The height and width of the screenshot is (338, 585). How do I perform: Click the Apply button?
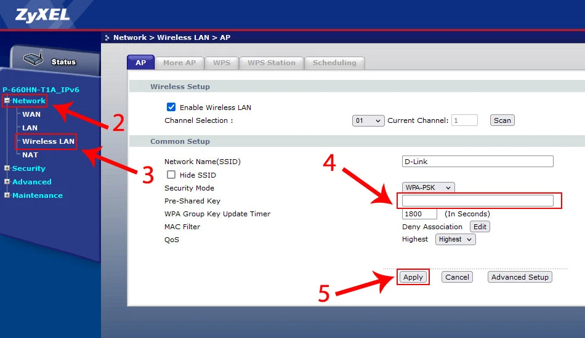(413, 277)
